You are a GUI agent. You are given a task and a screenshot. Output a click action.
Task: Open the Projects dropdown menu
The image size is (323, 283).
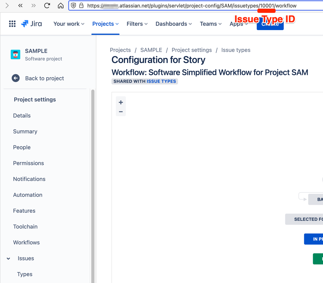click(x=105, y=24)
